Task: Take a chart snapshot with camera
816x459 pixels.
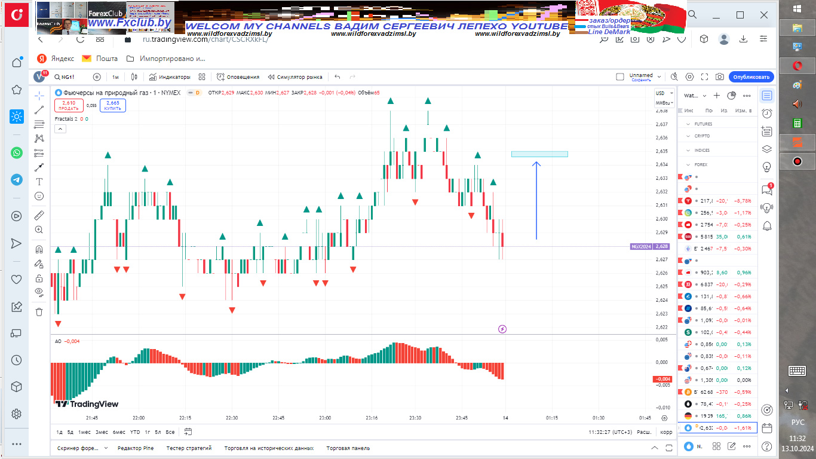Action: (720, 77)
